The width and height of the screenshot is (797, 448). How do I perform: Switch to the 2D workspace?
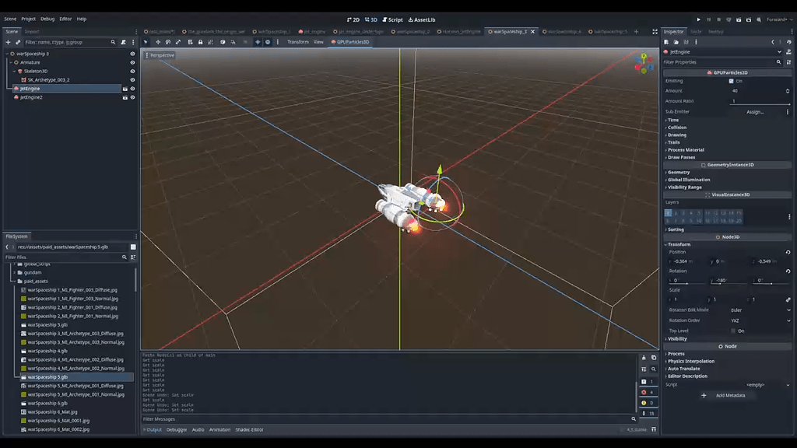click(353, 19)
